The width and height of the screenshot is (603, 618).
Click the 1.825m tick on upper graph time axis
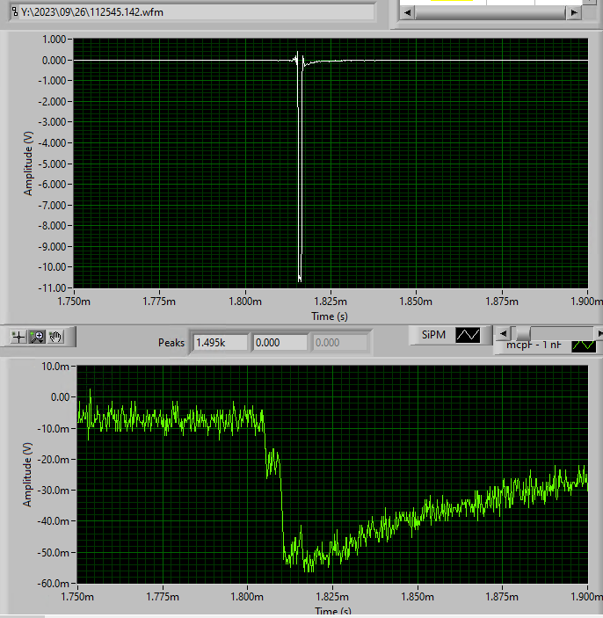(x=331, y=302)
